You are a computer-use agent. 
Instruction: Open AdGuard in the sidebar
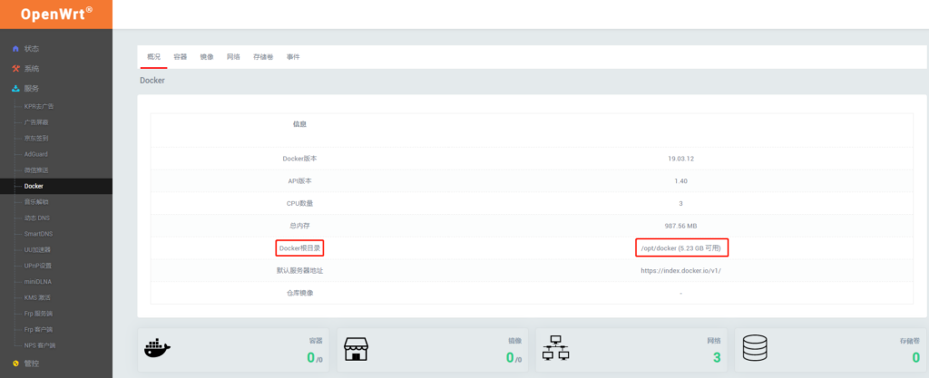[35, 154]
